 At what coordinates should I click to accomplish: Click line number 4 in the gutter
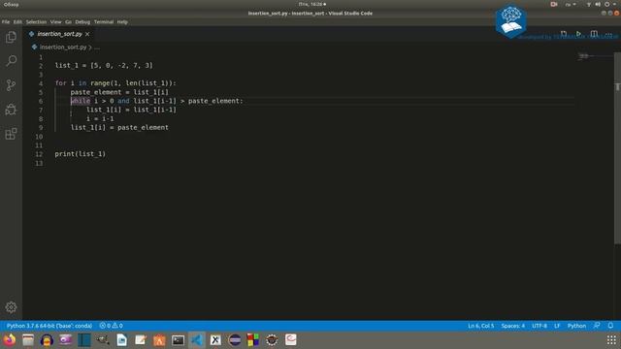coord(41,83)
